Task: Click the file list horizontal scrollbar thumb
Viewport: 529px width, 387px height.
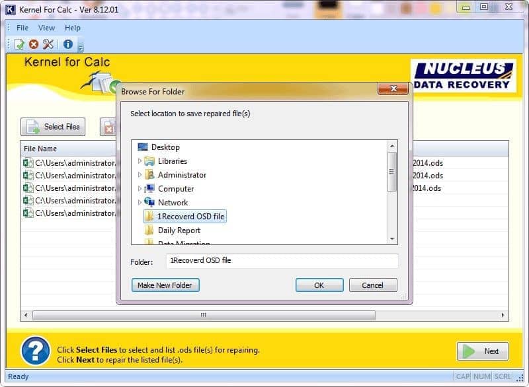Action: (204, 315)
